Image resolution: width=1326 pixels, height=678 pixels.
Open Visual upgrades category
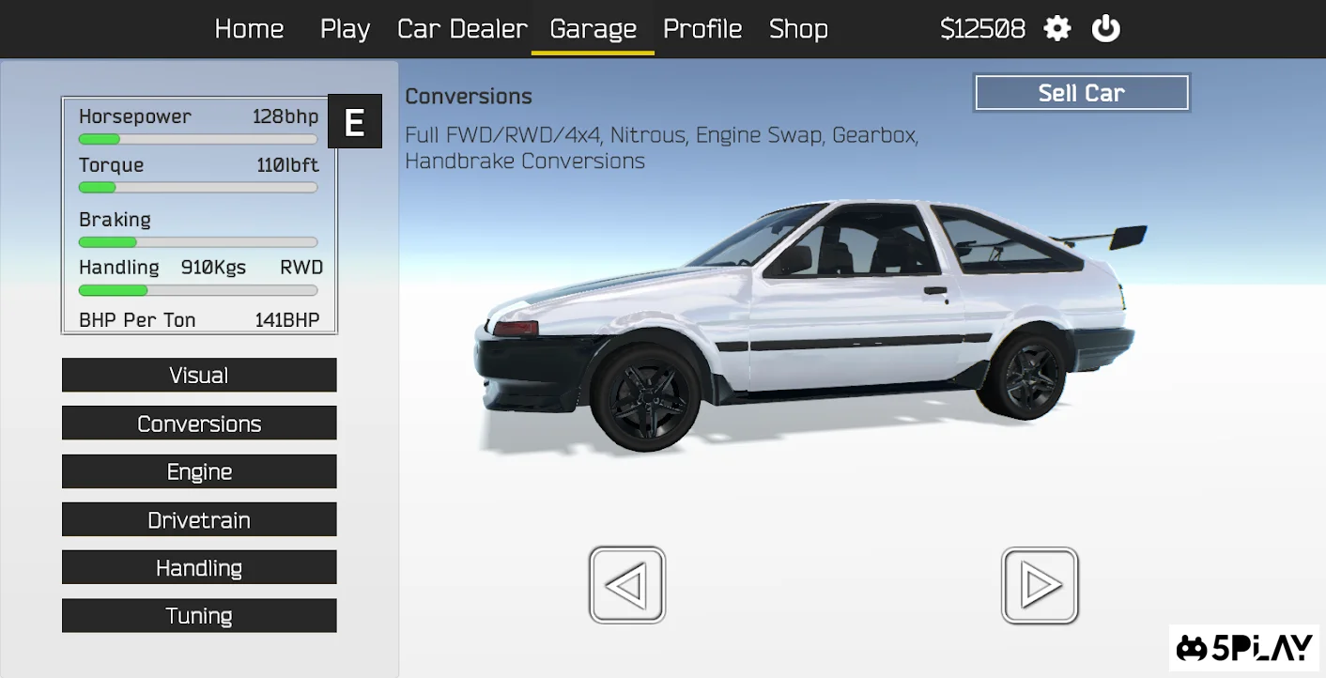tap(199, 376)
